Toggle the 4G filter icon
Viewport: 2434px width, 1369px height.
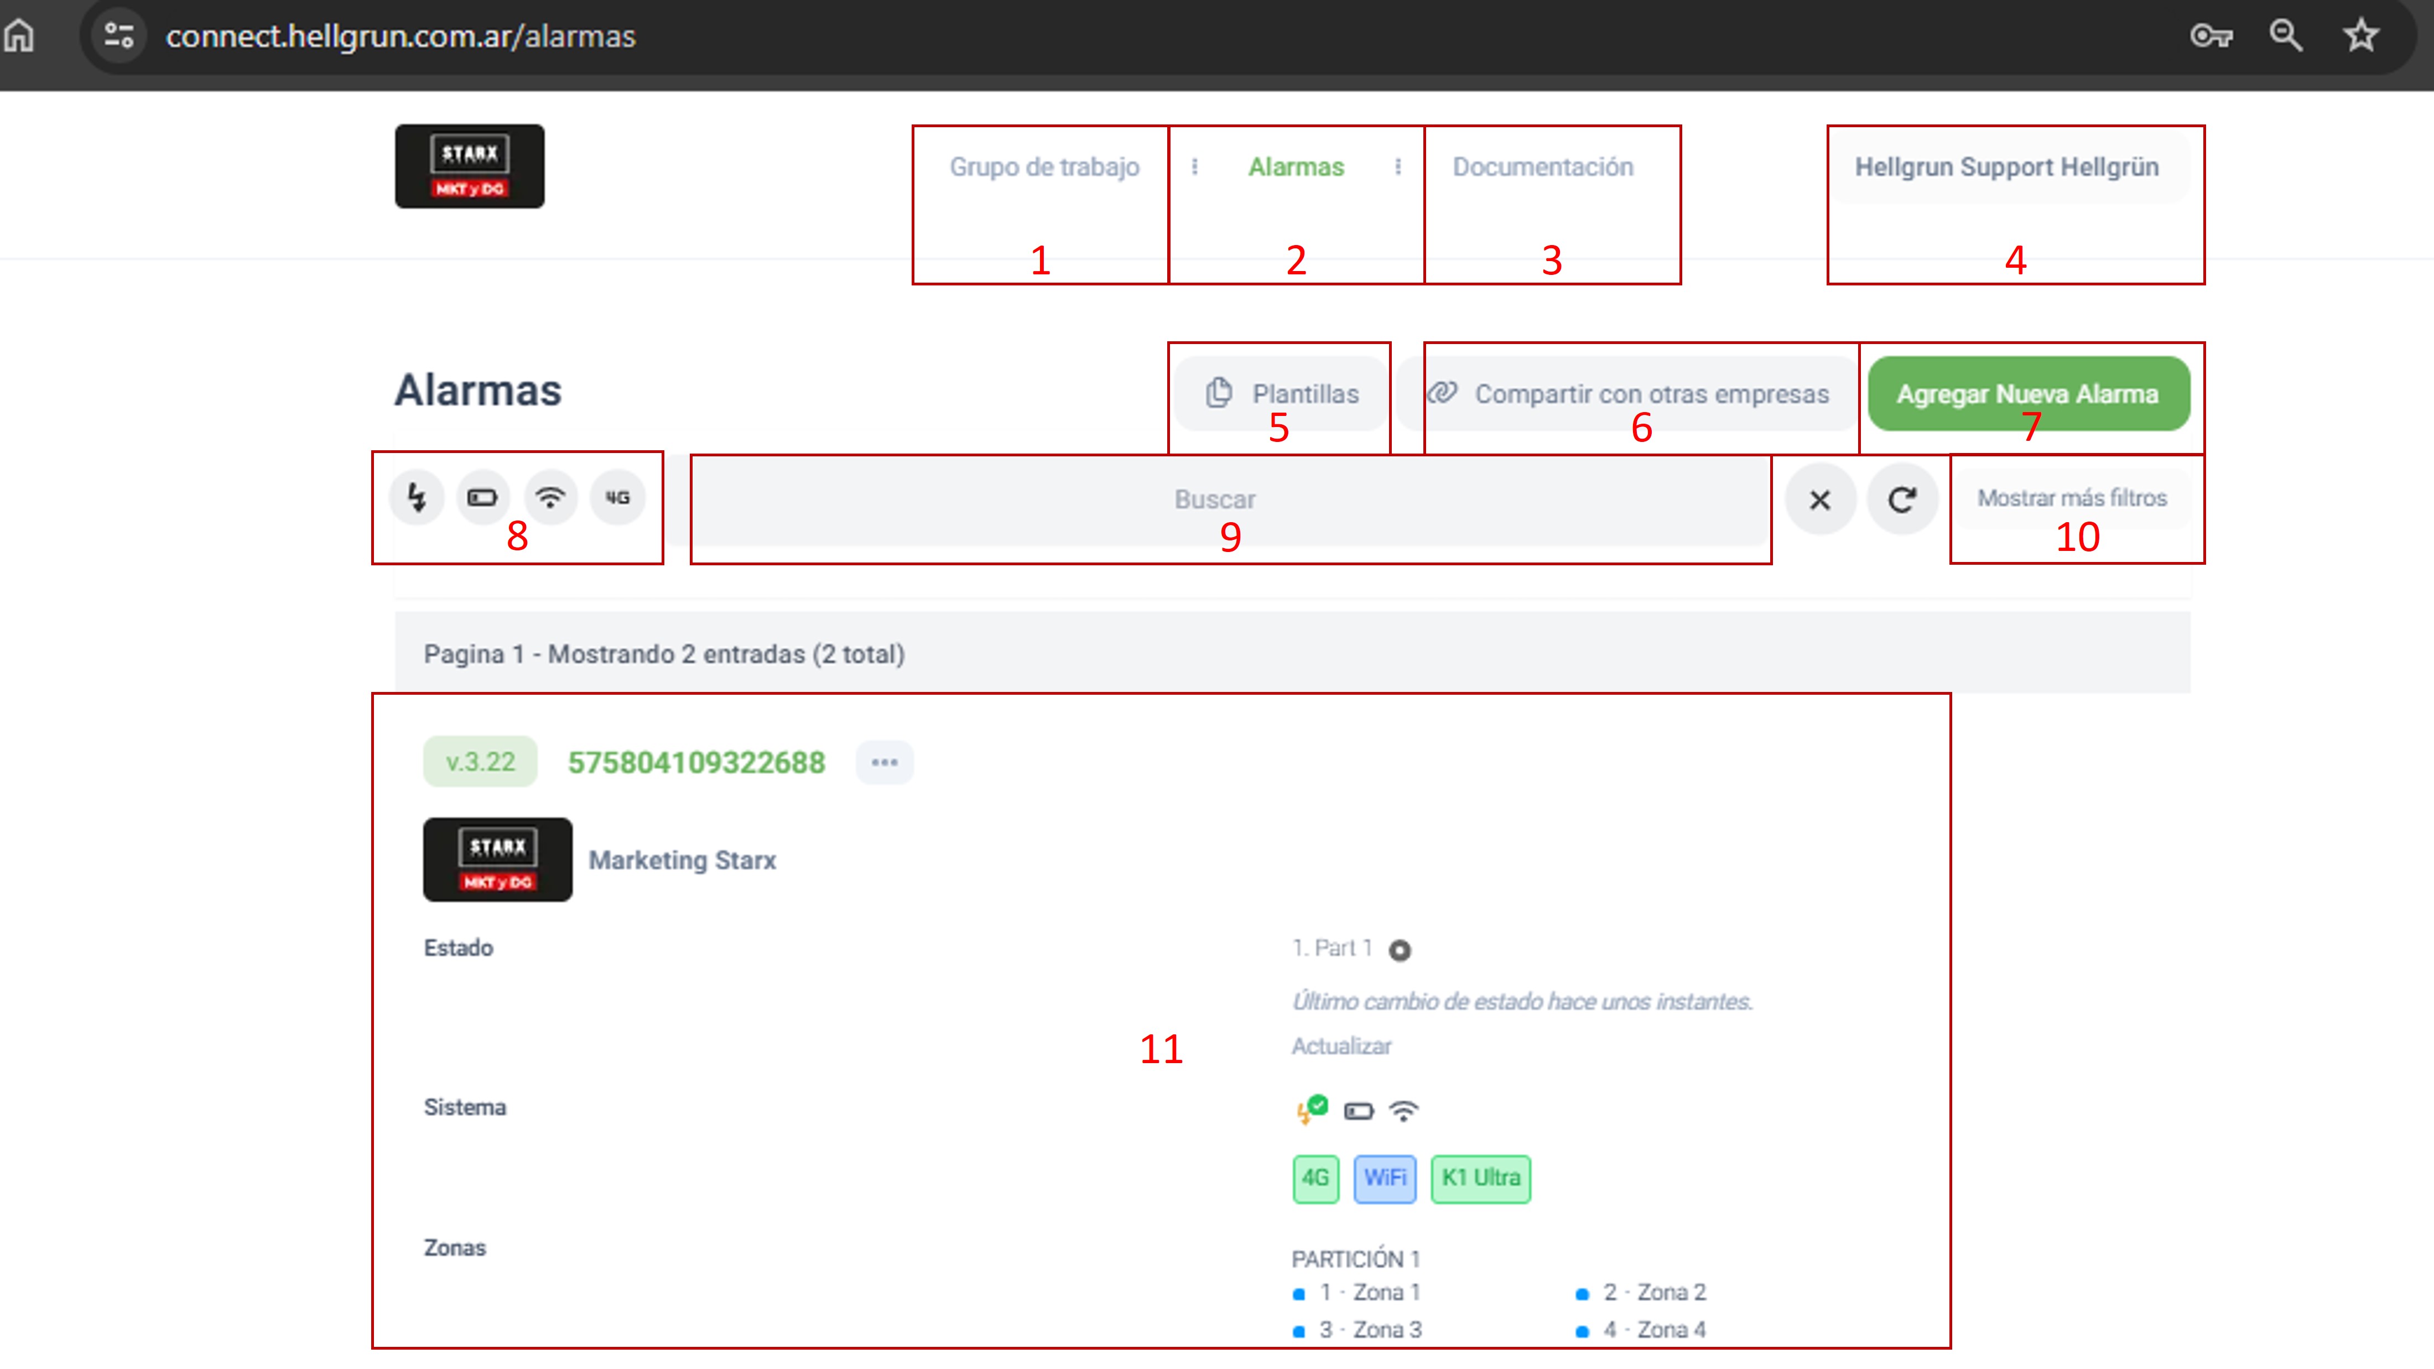point(618,497)
